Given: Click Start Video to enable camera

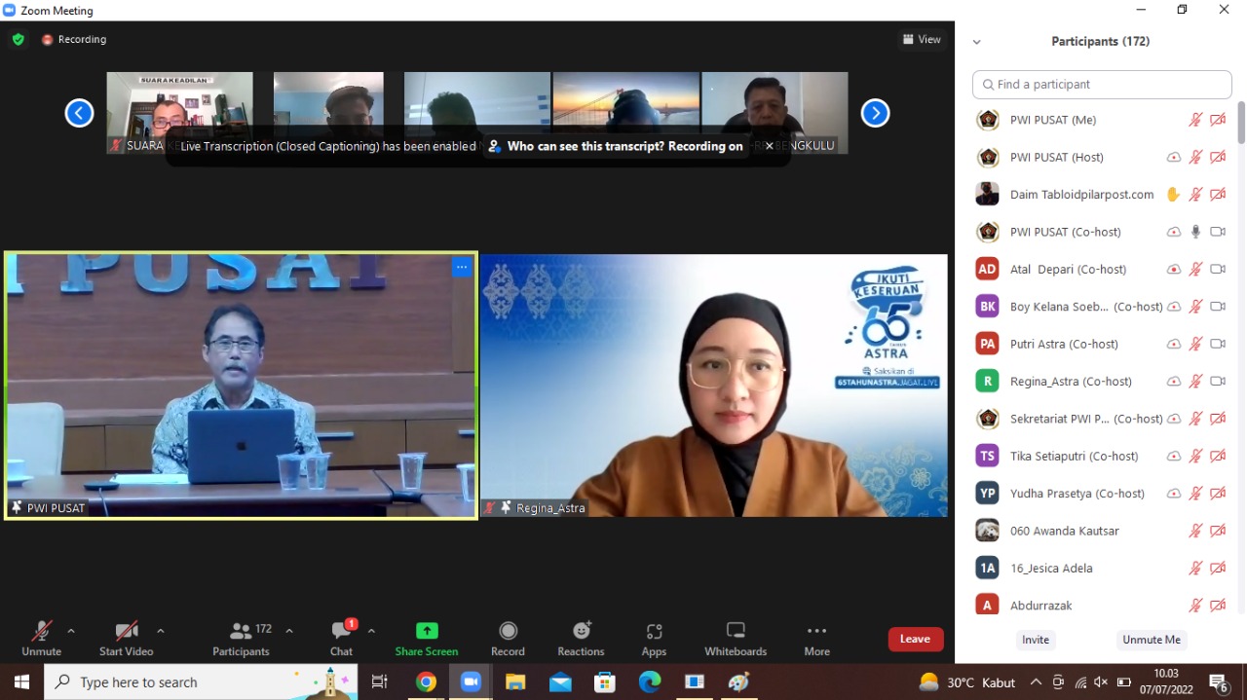Looking at the screenshot, I should (x=126, y=638).
